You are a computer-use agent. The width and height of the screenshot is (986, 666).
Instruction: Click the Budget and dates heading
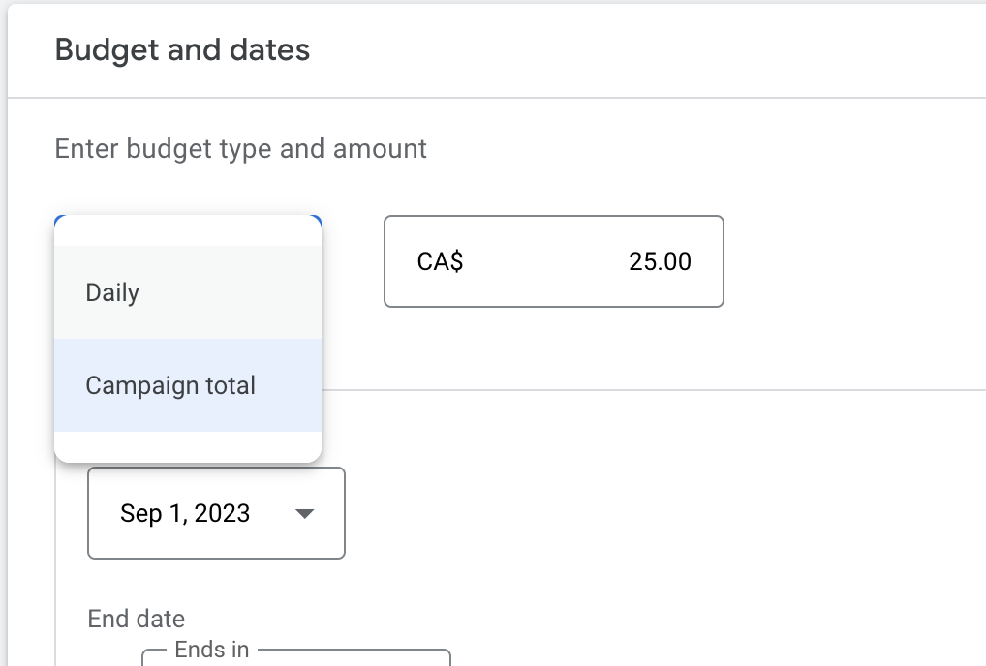tap(182, 50)
